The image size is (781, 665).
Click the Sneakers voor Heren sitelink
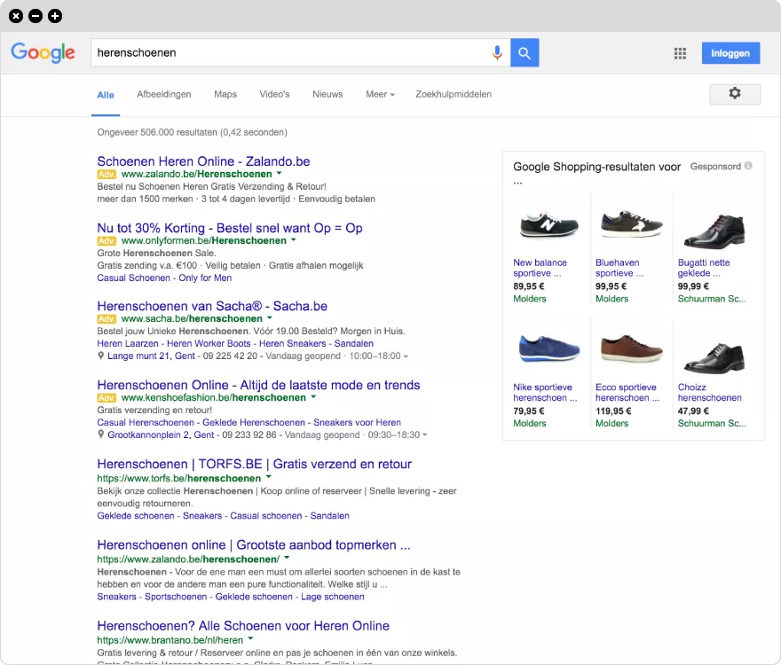[x=357, y=422]
